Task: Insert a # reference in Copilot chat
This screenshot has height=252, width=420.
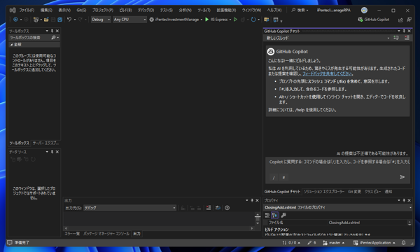Action: tap(283, 177)
